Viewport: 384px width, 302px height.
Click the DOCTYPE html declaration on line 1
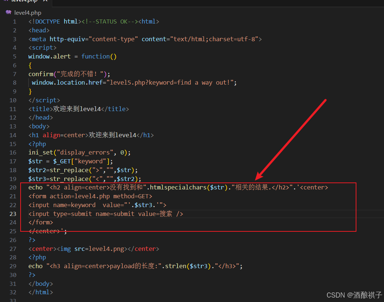pos(55,22)
